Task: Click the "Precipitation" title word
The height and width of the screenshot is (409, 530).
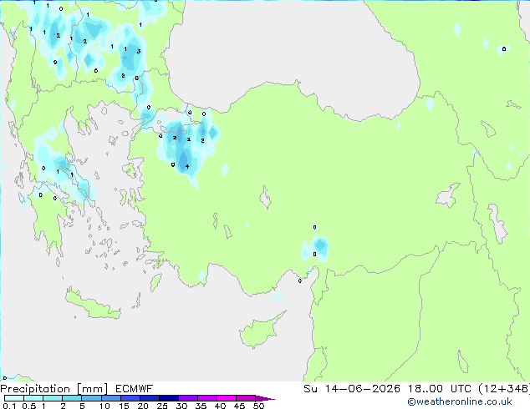Action: click(x=35, y=389)
